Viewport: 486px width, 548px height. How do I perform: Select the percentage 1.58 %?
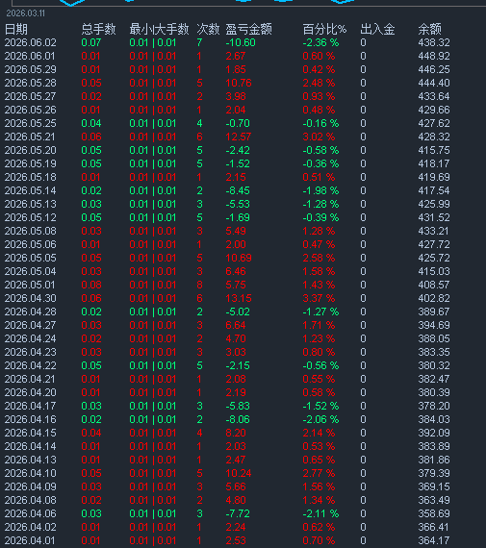coord(319,271)
